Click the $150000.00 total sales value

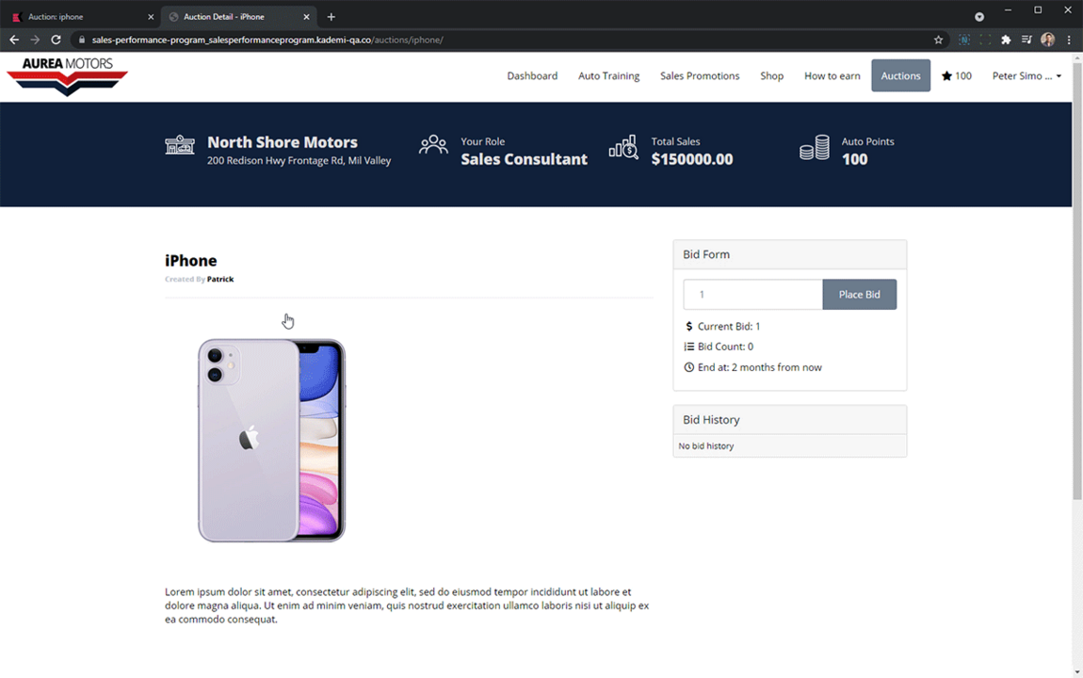tap(692, 159)
